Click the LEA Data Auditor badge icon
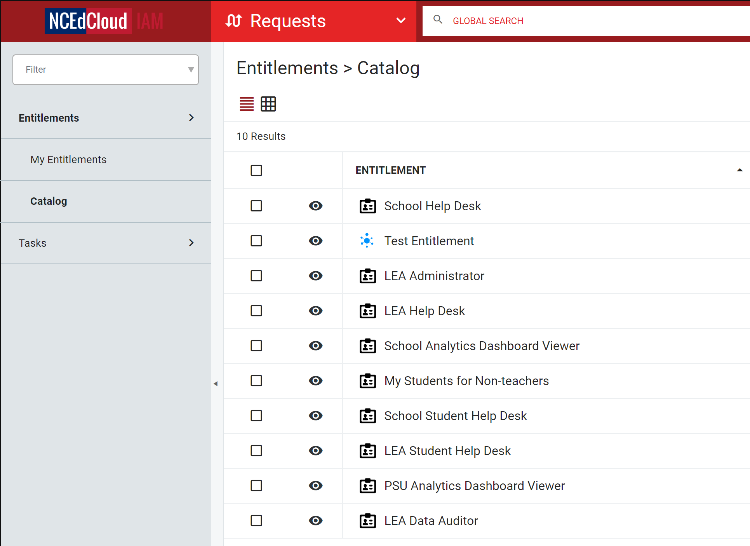 tap(367, 521)
